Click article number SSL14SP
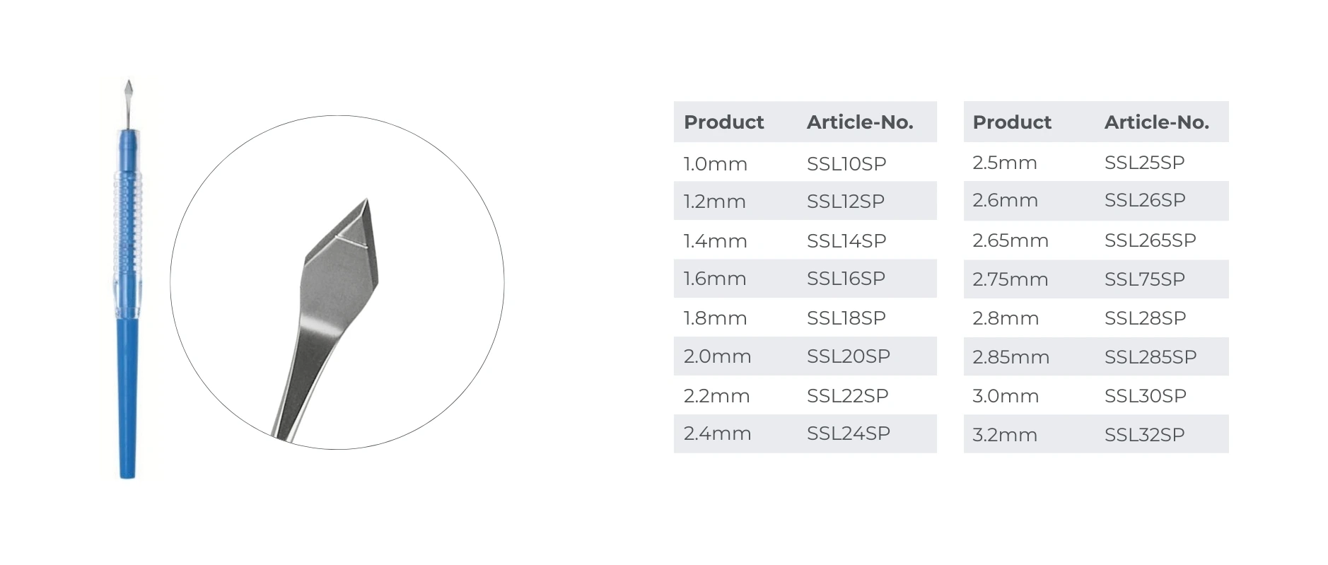 (x=846, y=241)
